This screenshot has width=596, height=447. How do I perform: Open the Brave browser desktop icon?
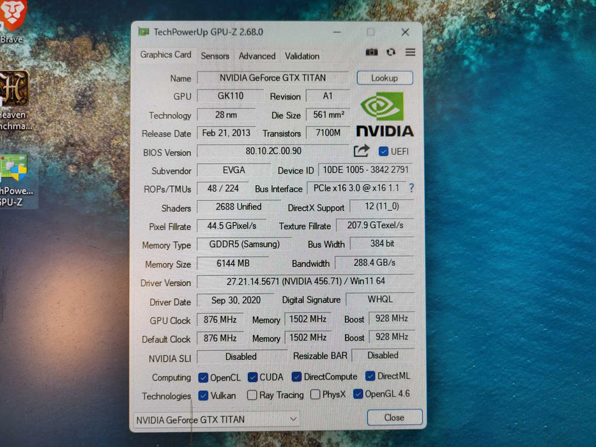(13, 22)
